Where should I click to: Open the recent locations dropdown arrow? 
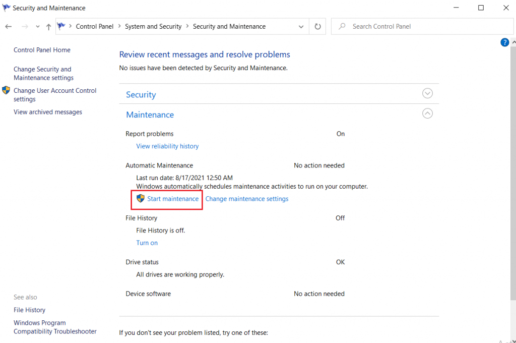coord(37,27)
